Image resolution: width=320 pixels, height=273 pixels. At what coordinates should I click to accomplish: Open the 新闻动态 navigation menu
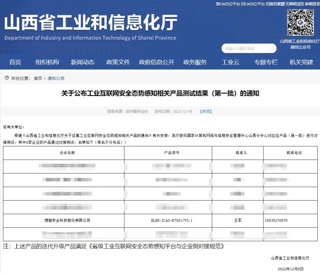(x=82, y=62)
